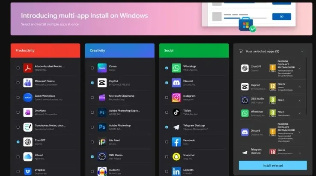Click the Telegram Desktop icon in Social list

click(x=176, y=127)
